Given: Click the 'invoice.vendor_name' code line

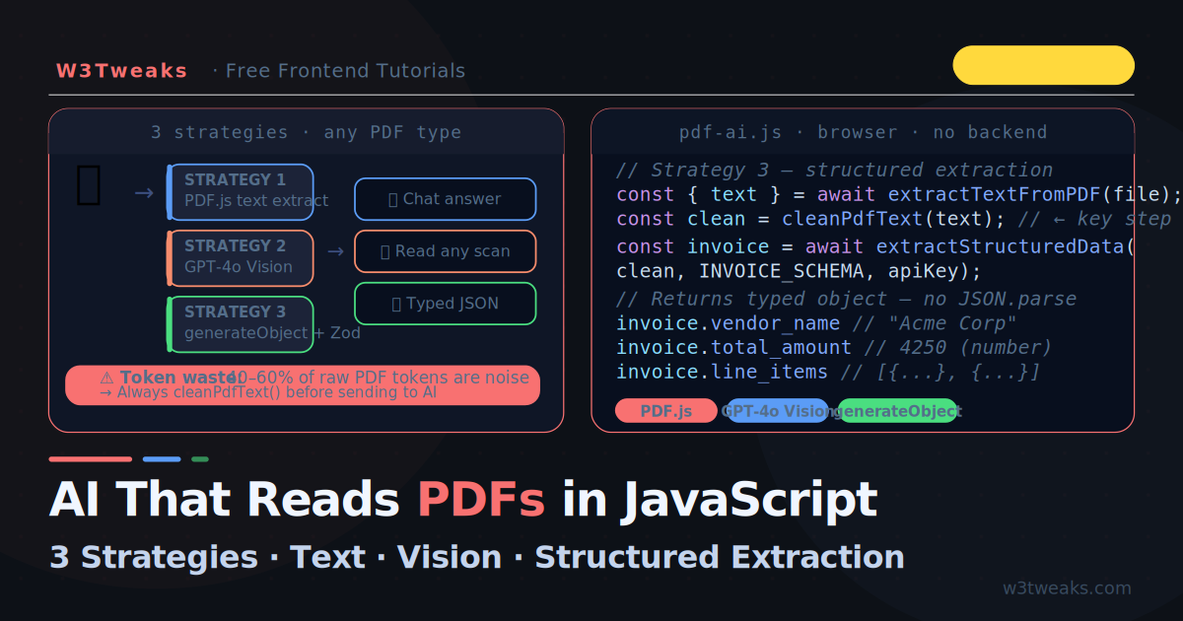Looking at the screenshot, I should pyautogui.click(x=817, y=323).
